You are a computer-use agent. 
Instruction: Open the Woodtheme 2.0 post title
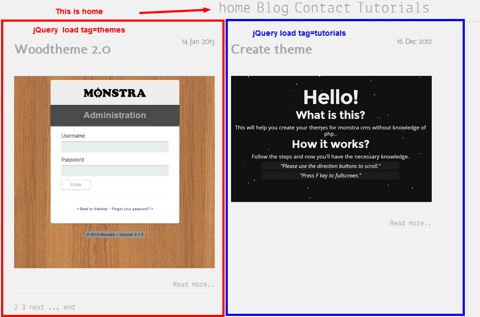click(x=62, y=49)
